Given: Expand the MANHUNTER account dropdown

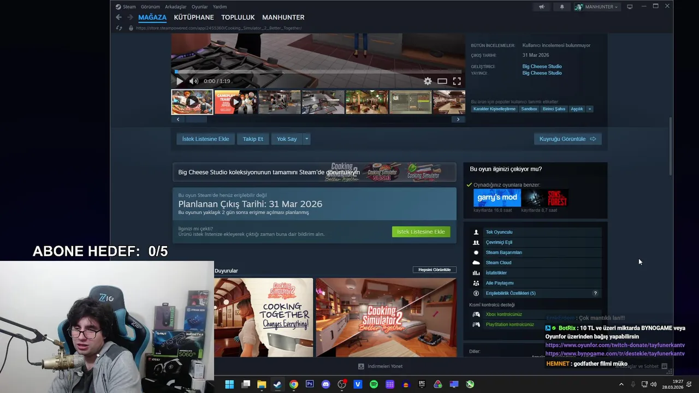Looking at the screenshot, I should (x=596, y=7).
